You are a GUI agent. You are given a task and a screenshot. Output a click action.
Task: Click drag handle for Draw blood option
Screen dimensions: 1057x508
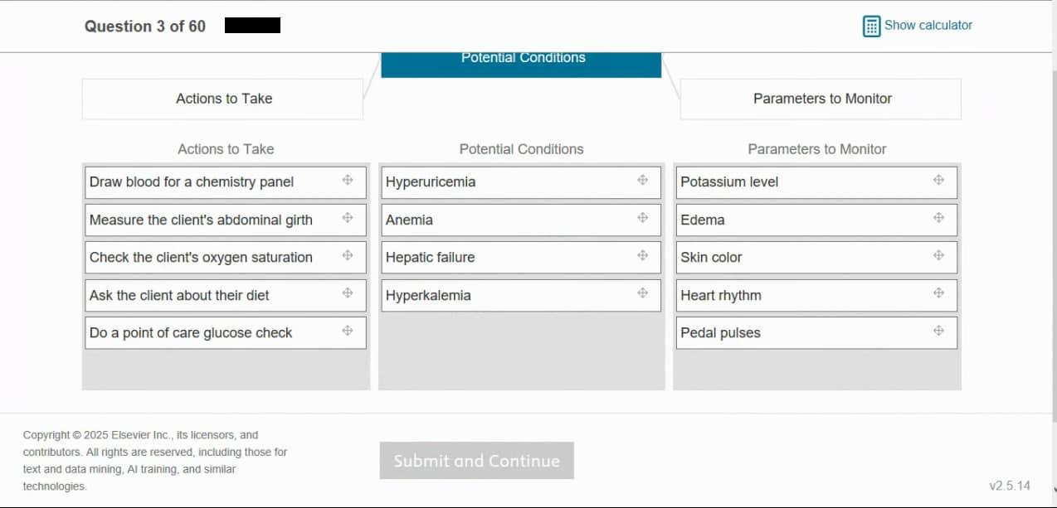click(x=348, y=180)
